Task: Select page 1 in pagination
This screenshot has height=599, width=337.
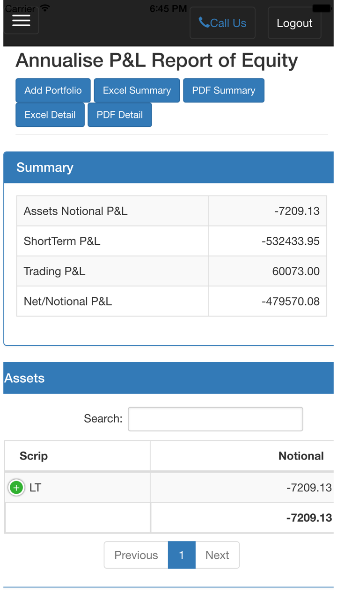Action: click(182, 555)
